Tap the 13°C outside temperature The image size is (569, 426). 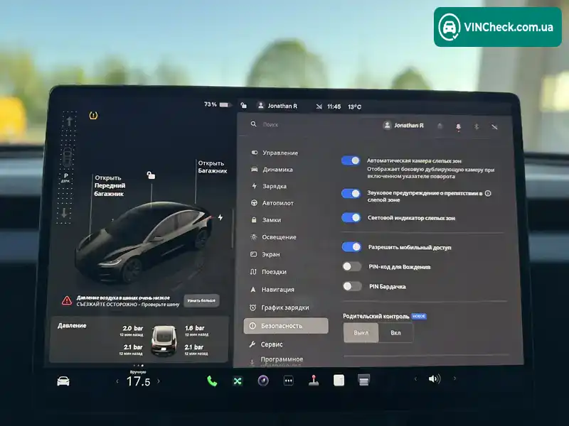(354, 107)
